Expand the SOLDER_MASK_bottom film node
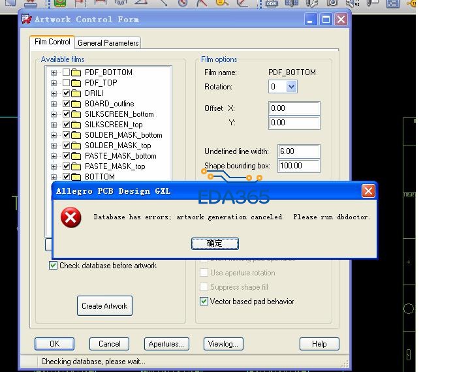The height and width of the screenshot is (372, 470). click(x=54, y=135)
